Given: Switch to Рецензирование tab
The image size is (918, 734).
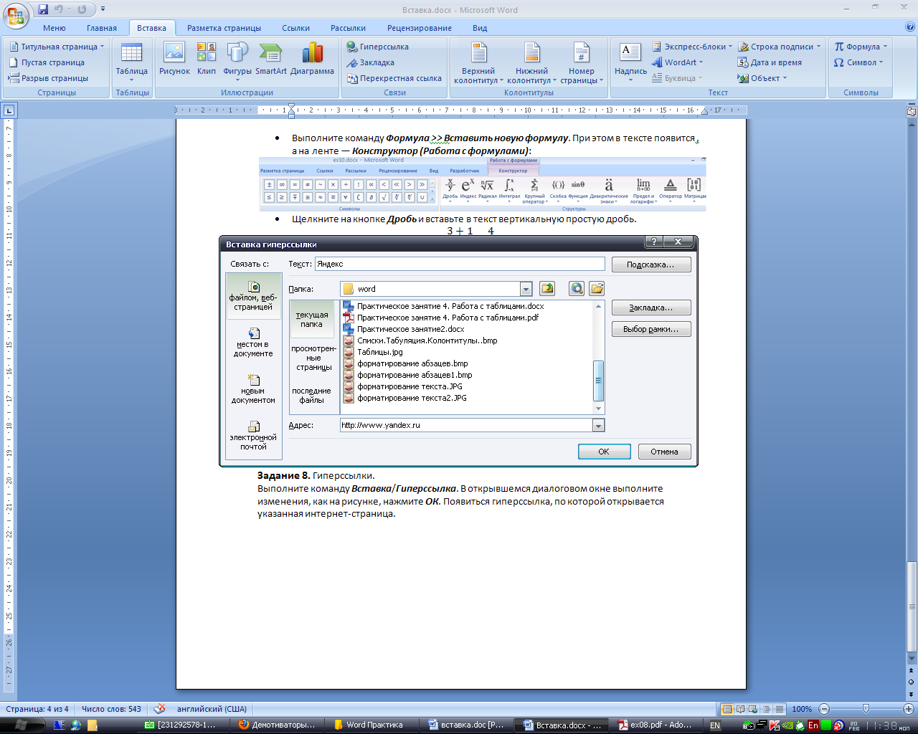Looking at the screenshot, I should click(420, 28).
